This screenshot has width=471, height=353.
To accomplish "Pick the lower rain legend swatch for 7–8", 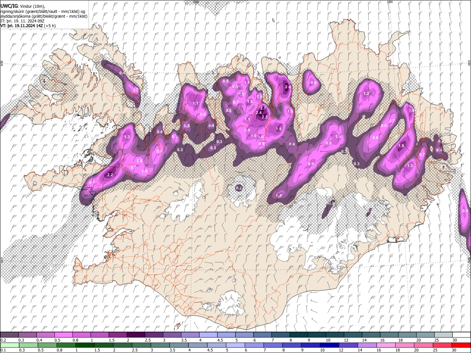I will (x=273, y=345).
